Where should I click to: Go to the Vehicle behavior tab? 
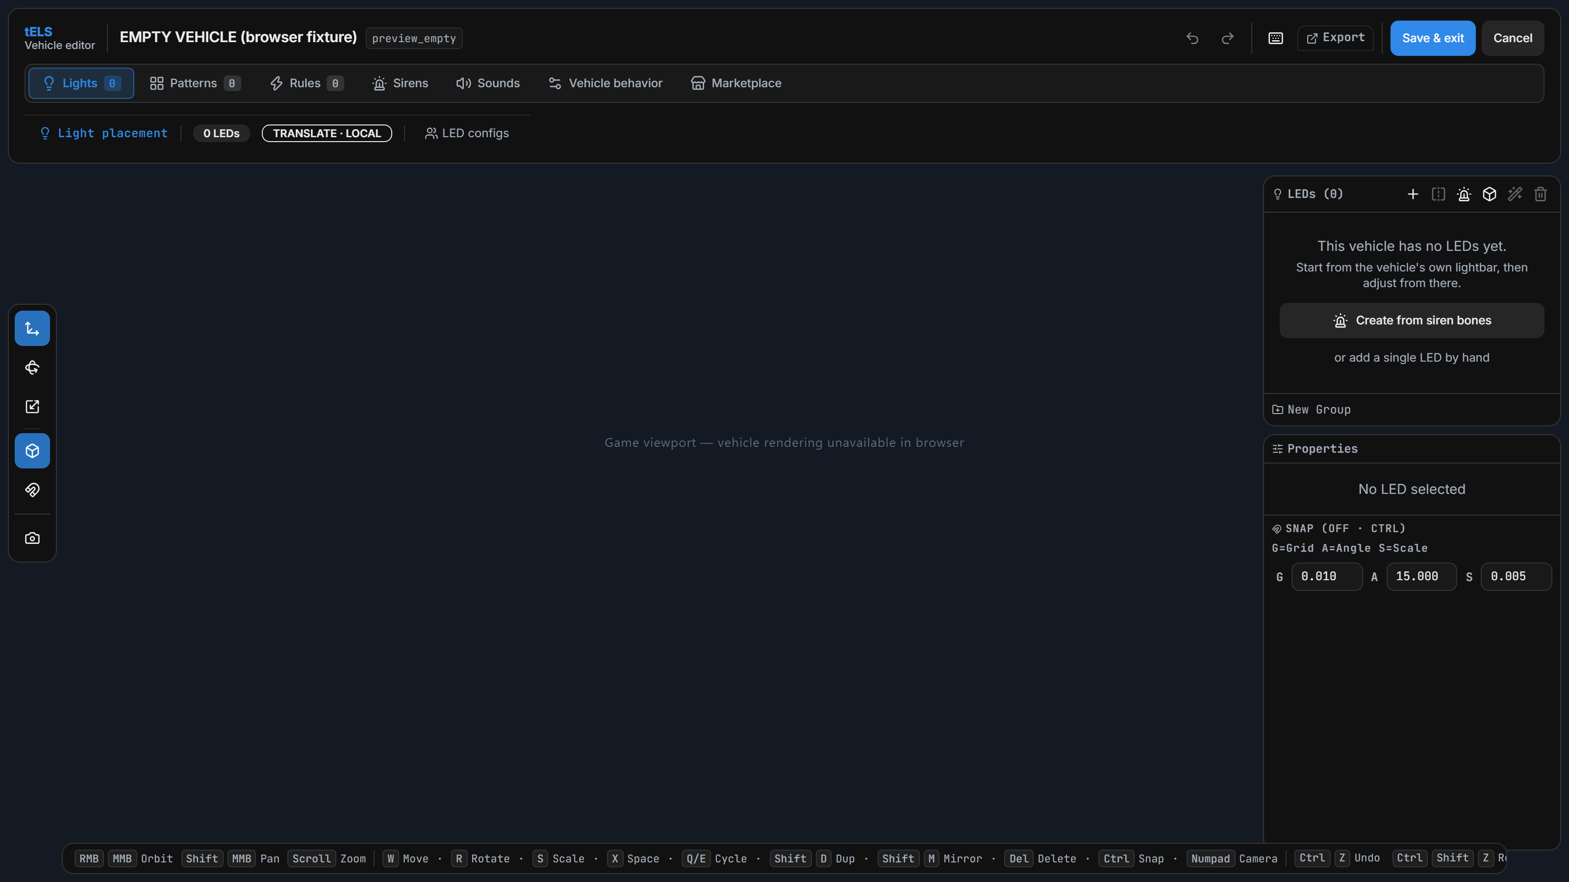605,83
